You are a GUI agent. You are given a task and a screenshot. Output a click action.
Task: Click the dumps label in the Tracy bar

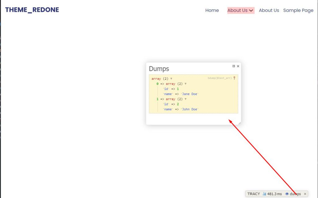coord(295,194)
